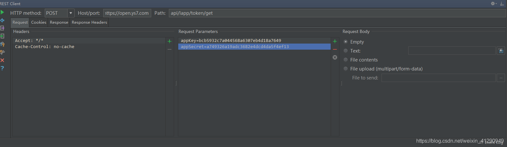Select the Cache-Control header row
Screen dimensions: 507x147
tap(45, 47)
